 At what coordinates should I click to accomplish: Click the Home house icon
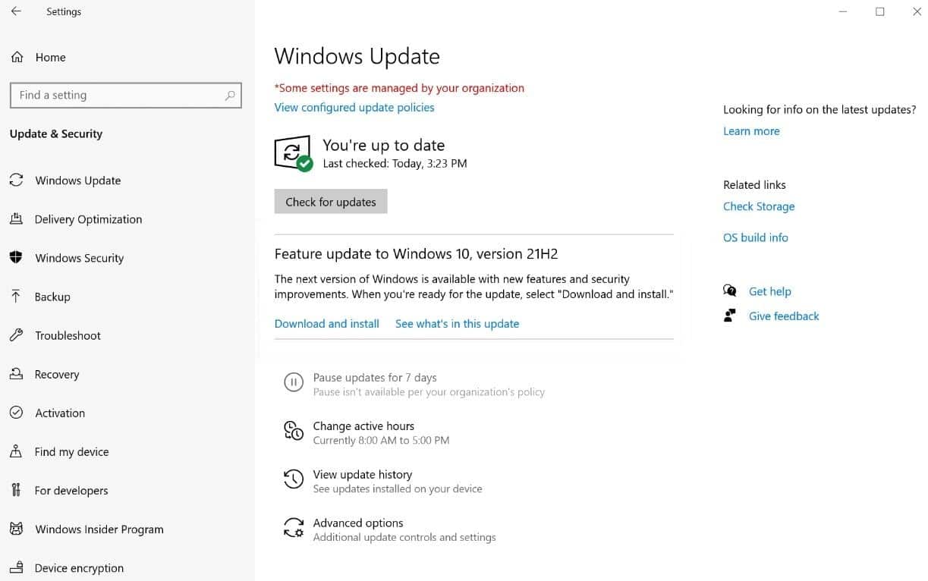17,57
